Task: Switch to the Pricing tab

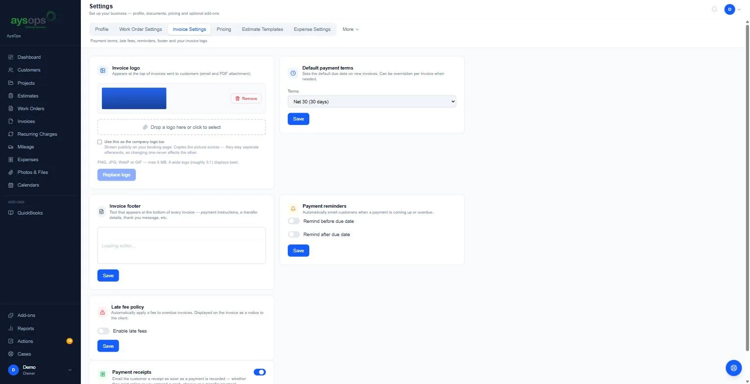Action: (x=224, y=29)
